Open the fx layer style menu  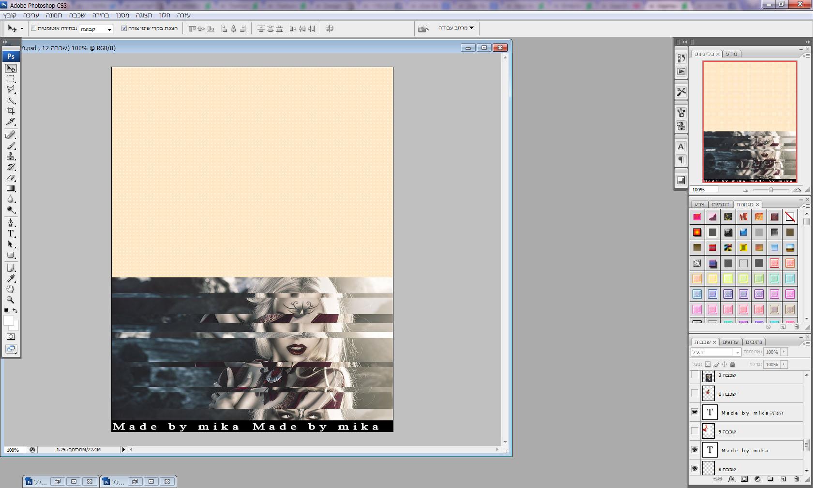[x=732, y=479]
